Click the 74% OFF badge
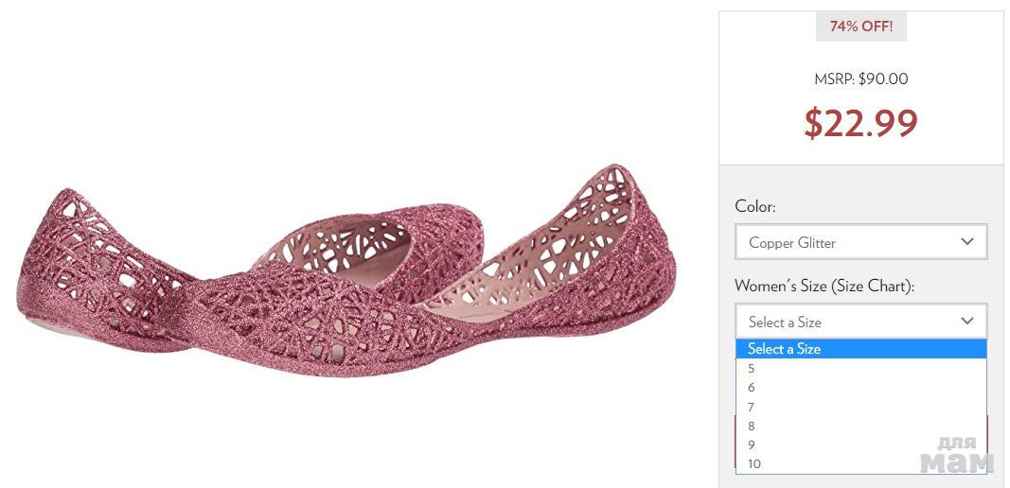1010x488 pixels. tap(860, 26)
